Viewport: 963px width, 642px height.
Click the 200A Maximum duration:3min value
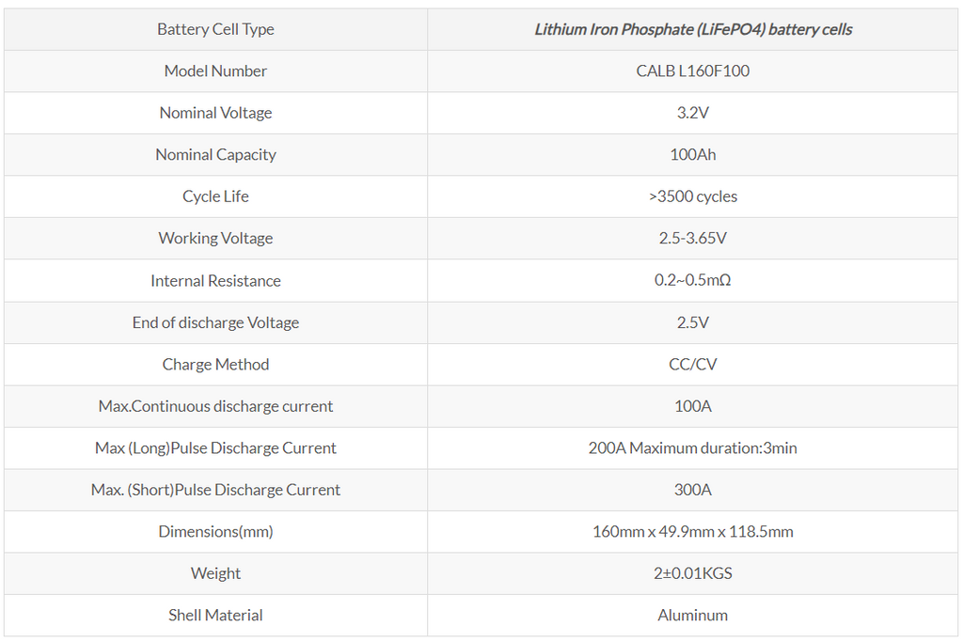[693, 447]
